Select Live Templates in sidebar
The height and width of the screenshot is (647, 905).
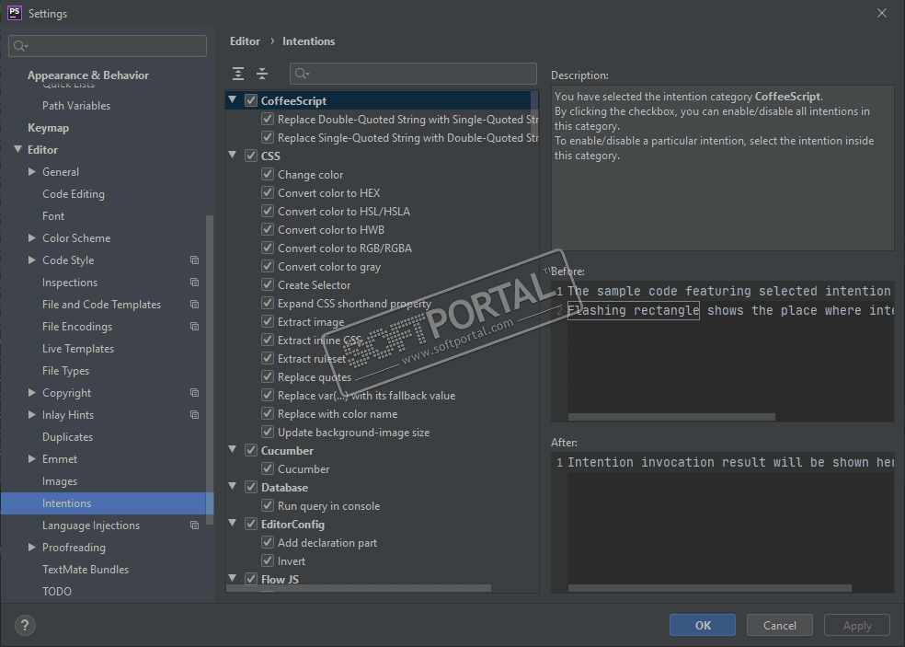pyautogui.click(x=78, y=349)
